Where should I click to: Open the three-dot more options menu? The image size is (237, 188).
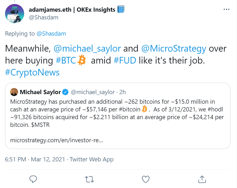click(226, 10)
